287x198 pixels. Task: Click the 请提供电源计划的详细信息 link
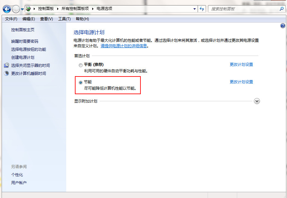pos(124,46)
